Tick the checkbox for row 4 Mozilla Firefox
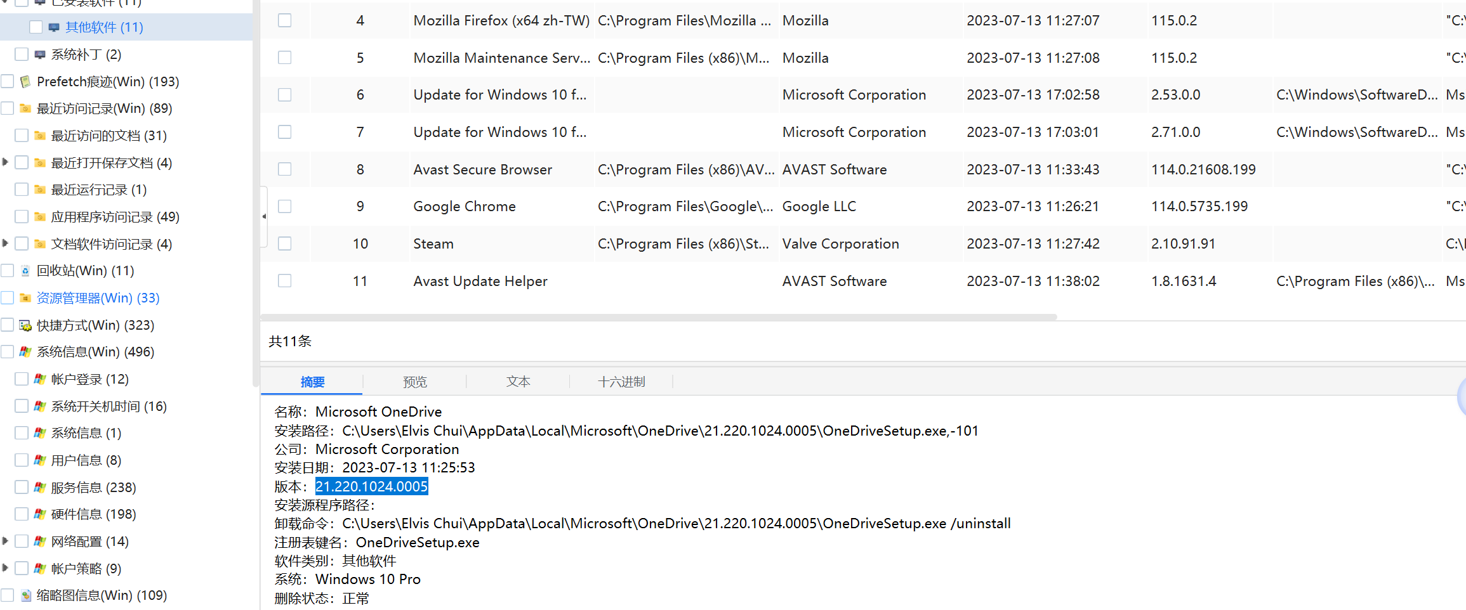 tap(285, 20)
